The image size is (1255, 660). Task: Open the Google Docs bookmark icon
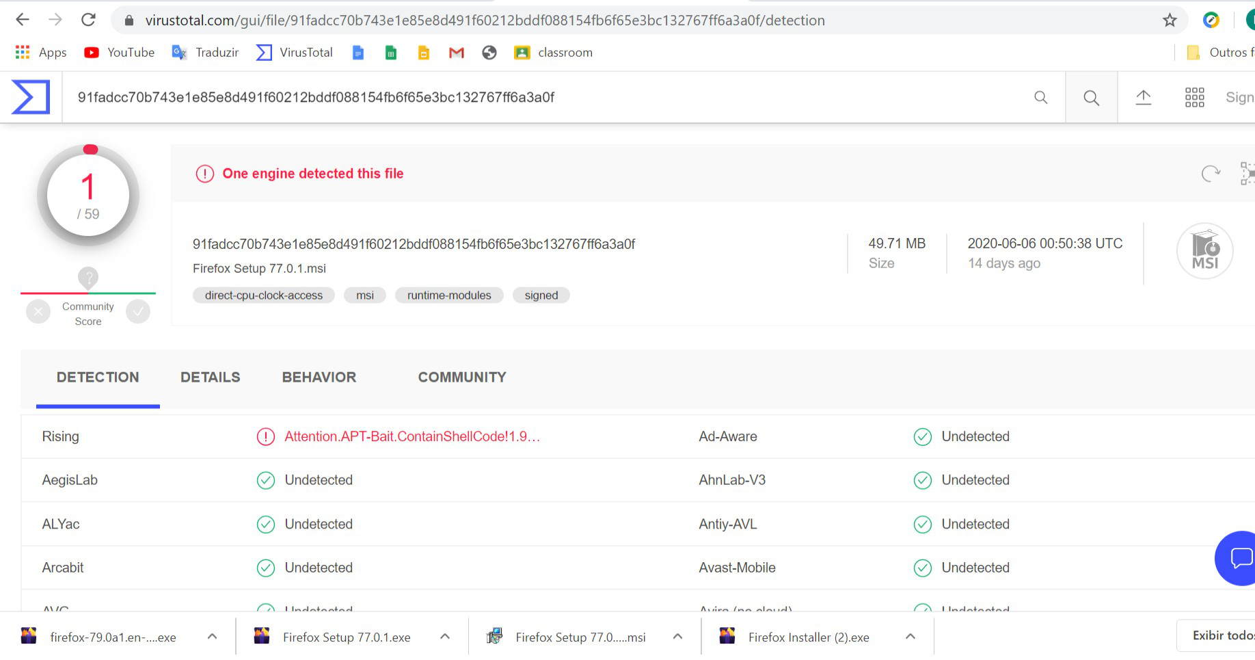pyautogui.click(x=357, y=53)
